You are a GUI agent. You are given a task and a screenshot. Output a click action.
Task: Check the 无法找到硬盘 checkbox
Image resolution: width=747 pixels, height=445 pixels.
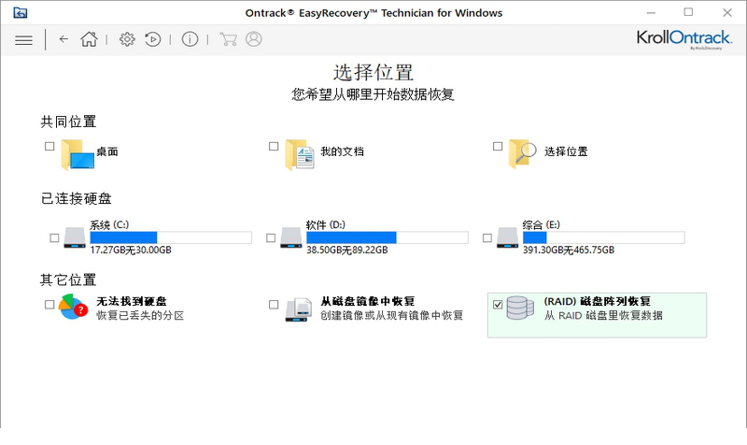49,304
